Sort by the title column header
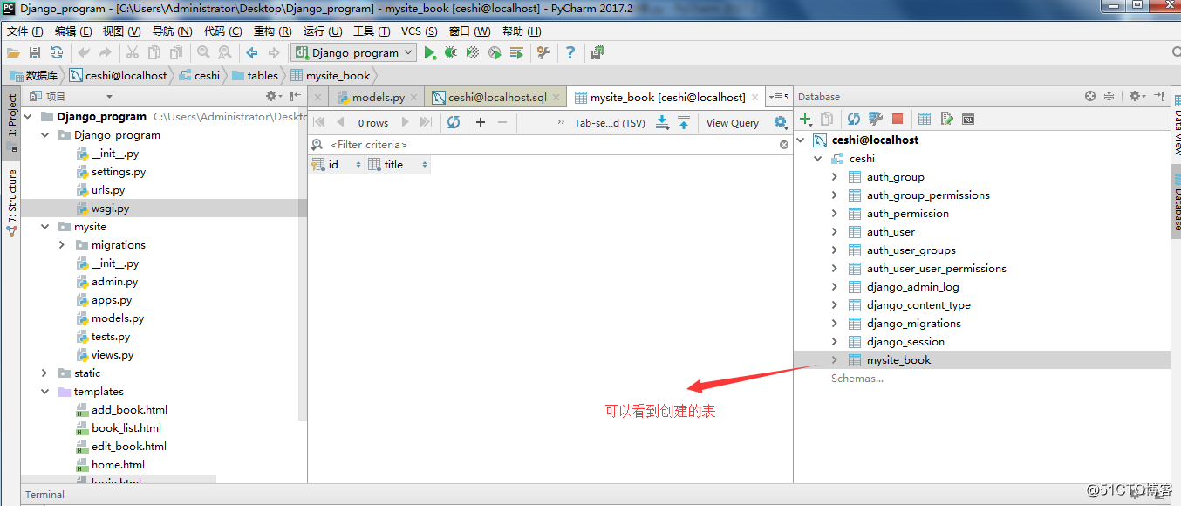Viewport: 1181px width, 506px height. 398,164
